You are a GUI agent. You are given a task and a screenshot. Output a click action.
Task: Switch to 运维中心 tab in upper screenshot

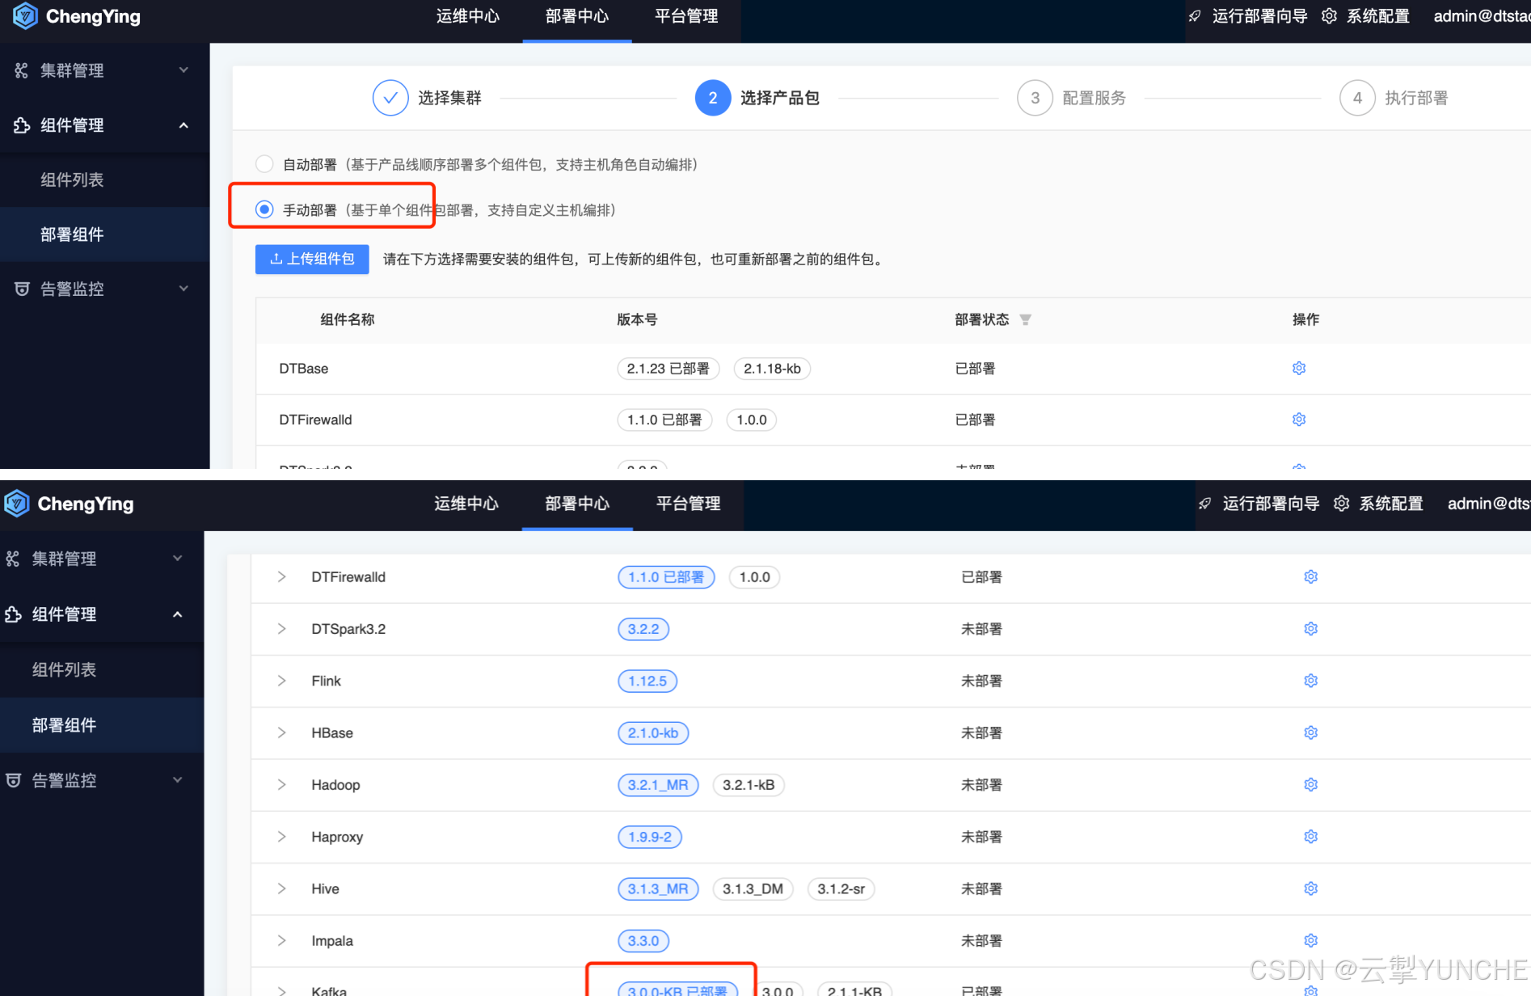468,16
